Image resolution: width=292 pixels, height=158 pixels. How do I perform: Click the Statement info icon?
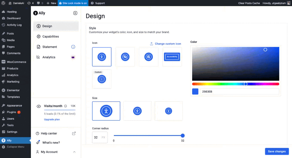(73, 47)
